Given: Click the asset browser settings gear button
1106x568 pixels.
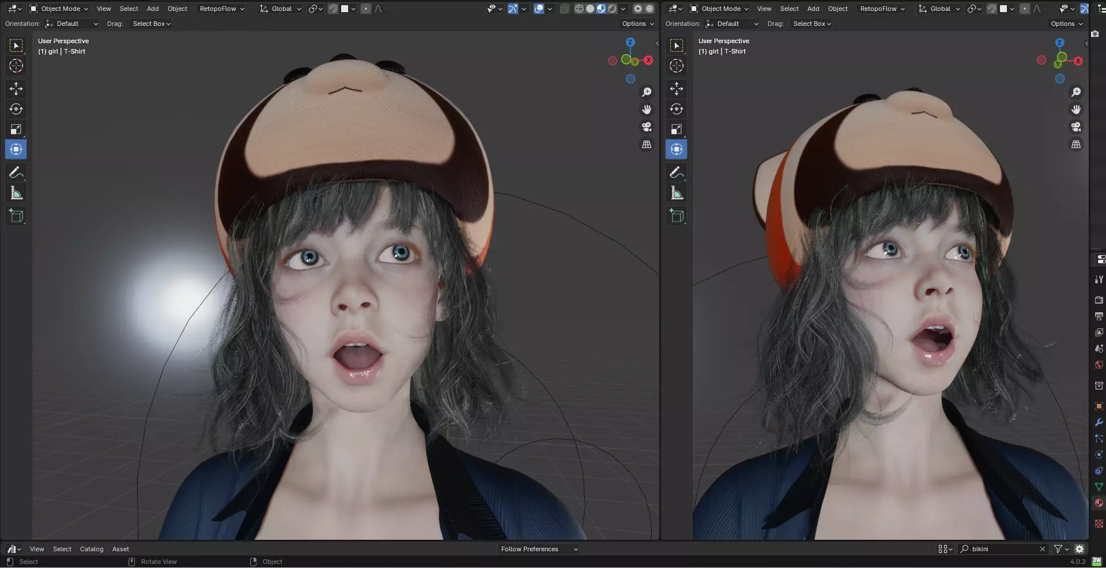Looking at the screenshot, I should click(1079, 549).
